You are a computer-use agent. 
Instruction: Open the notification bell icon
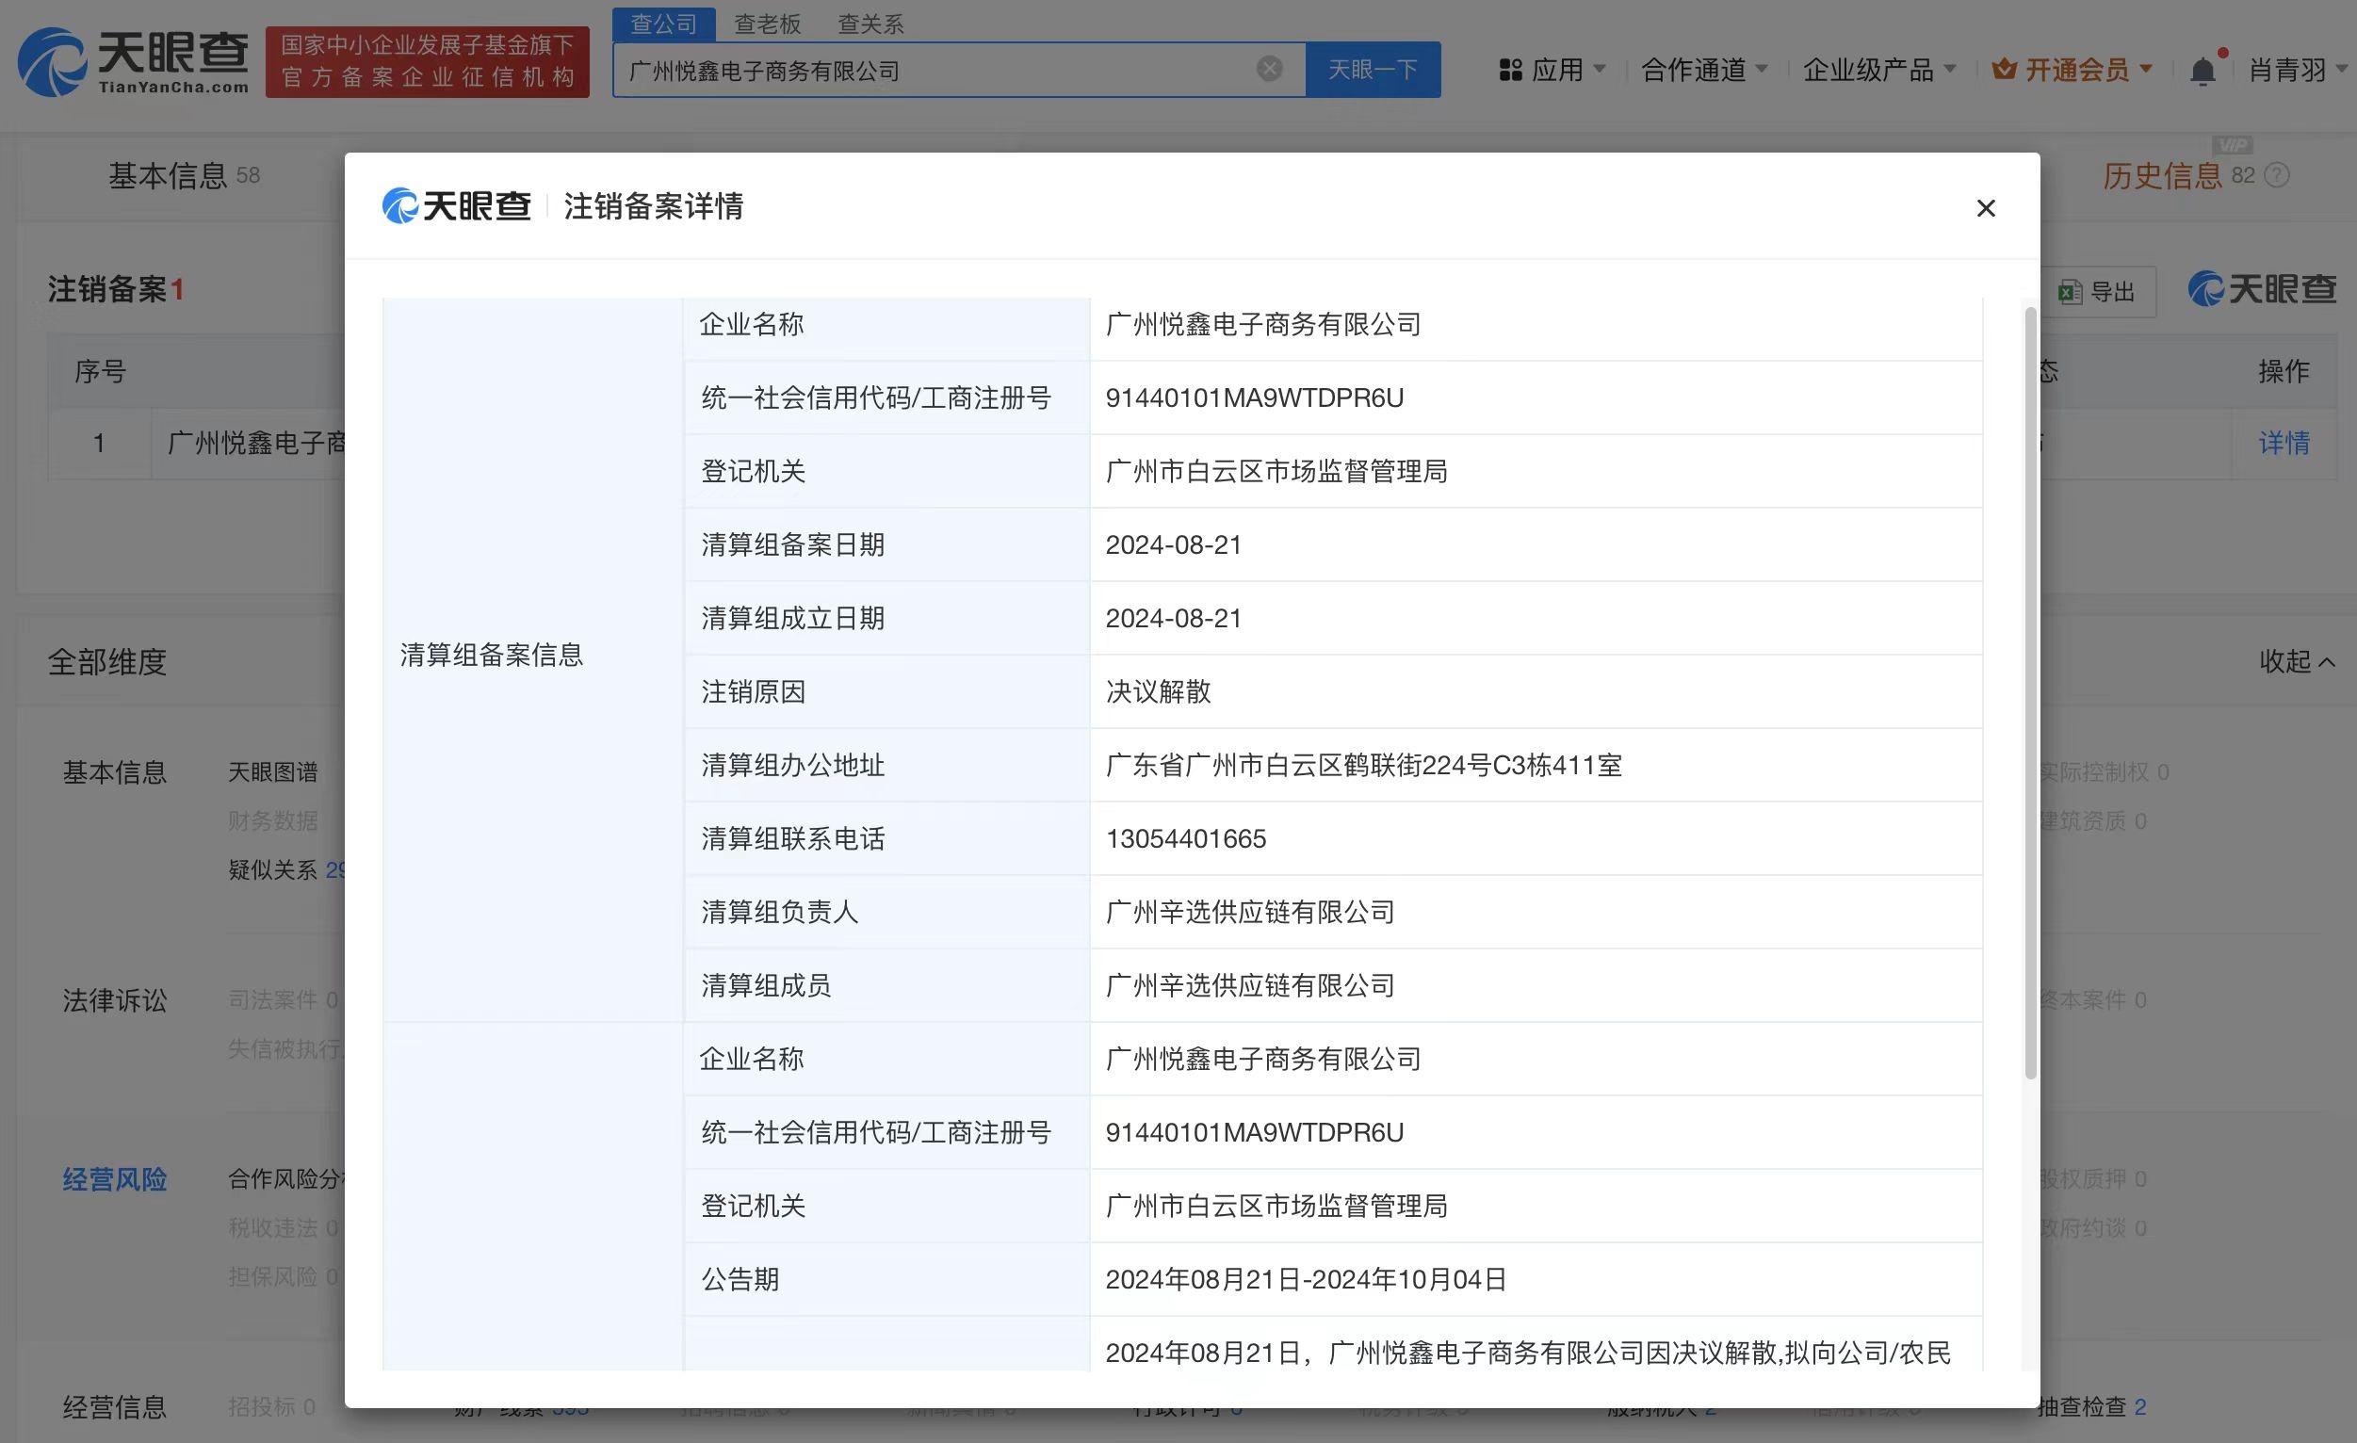tap(2205, 68)
